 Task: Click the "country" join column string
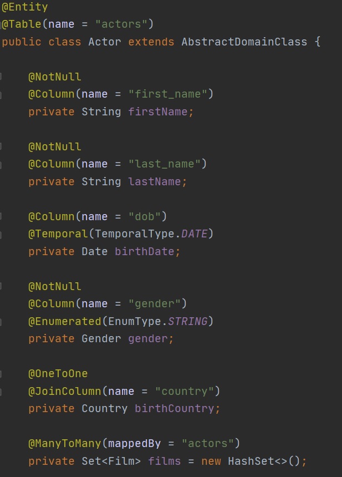point(184,391)
